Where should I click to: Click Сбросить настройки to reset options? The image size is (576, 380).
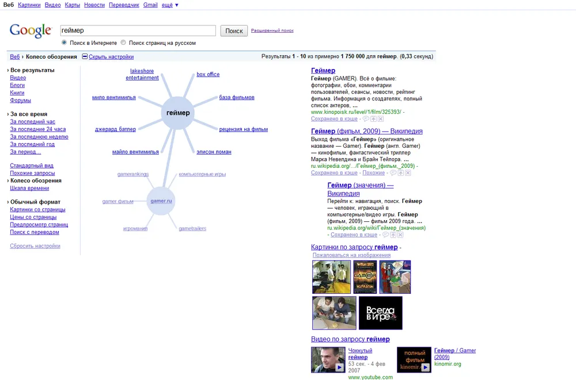[x=35, y=246]
